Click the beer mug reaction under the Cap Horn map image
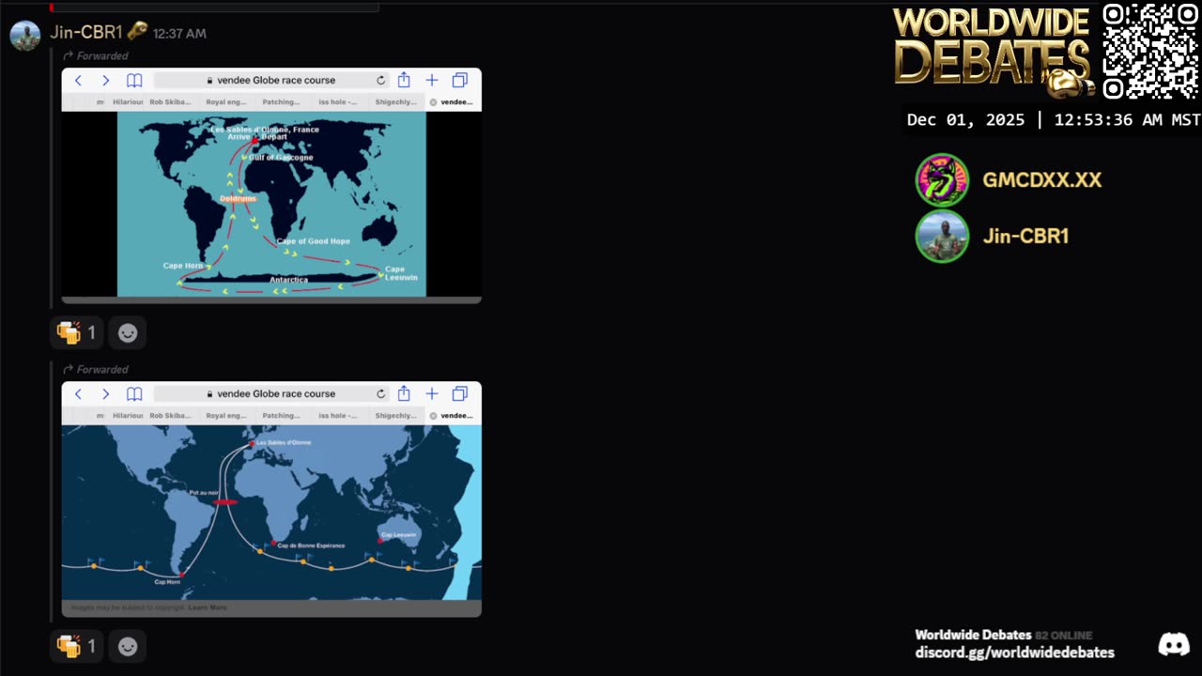Screen dimensions: 1202x676 pos(76,646)
